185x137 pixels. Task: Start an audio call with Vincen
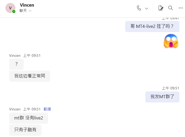(139, 8)
